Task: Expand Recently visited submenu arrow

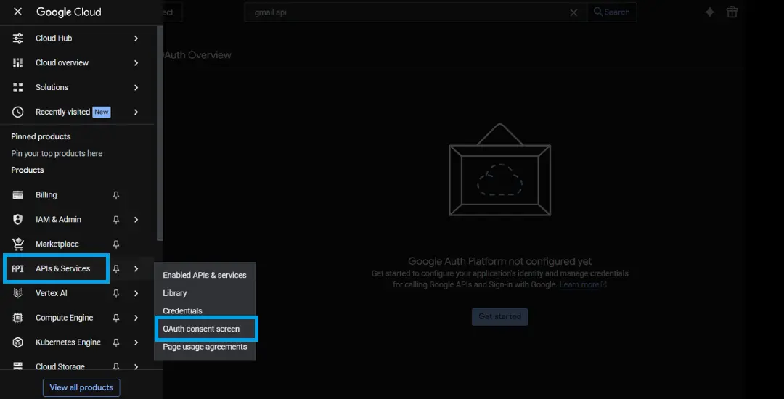Action: pyautogui.click(x=136, y=112)
